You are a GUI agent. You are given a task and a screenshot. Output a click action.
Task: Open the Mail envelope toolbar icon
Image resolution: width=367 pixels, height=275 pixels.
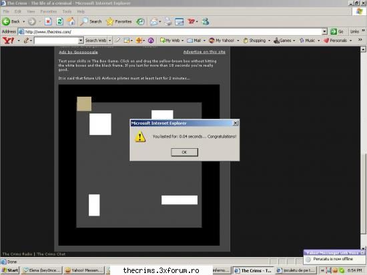point(154,21)
